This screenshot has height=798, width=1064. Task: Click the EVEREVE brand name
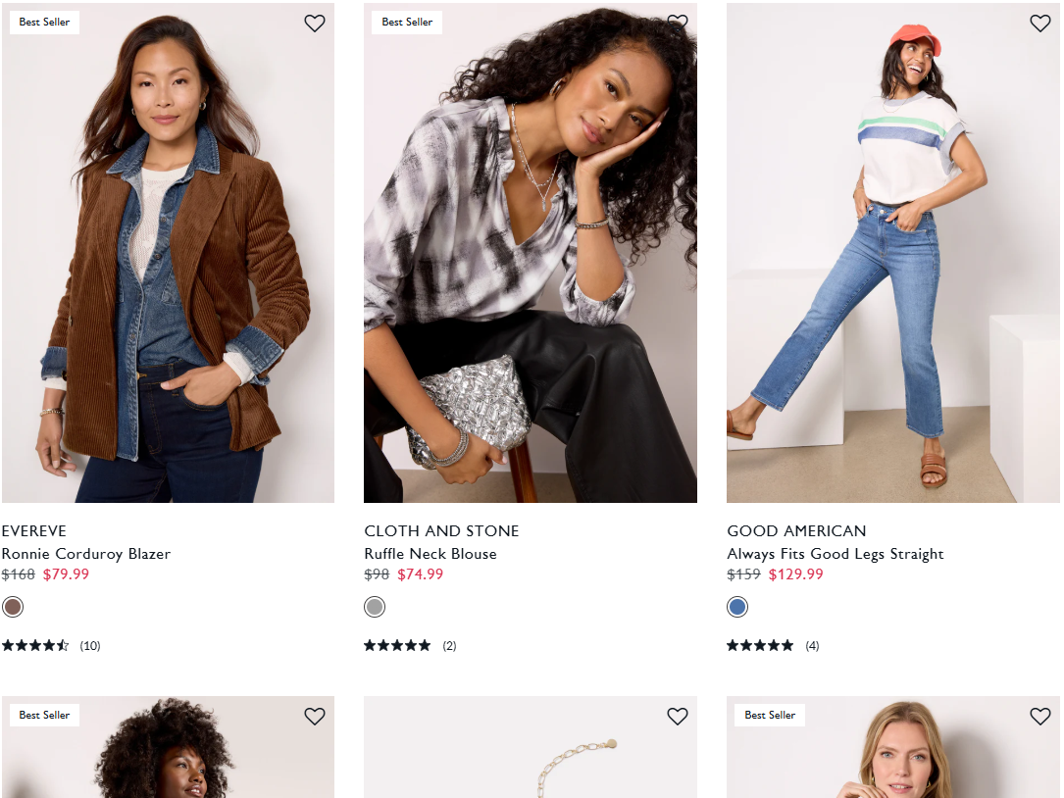(34, 530)
